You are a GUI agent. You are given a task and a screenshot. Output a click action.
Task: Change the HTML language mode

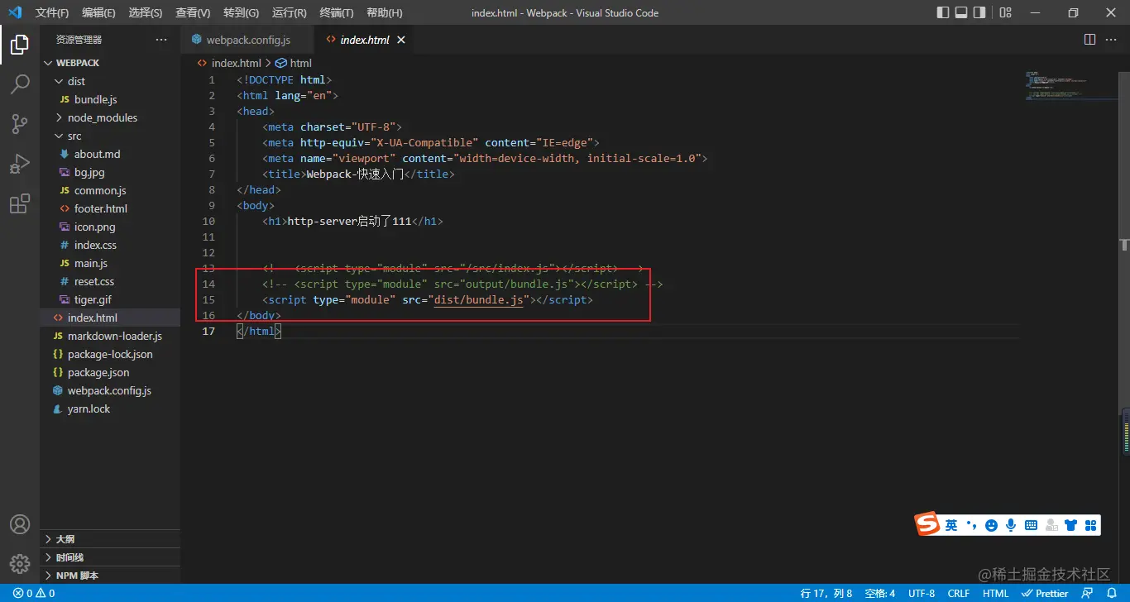pos(995,593)
